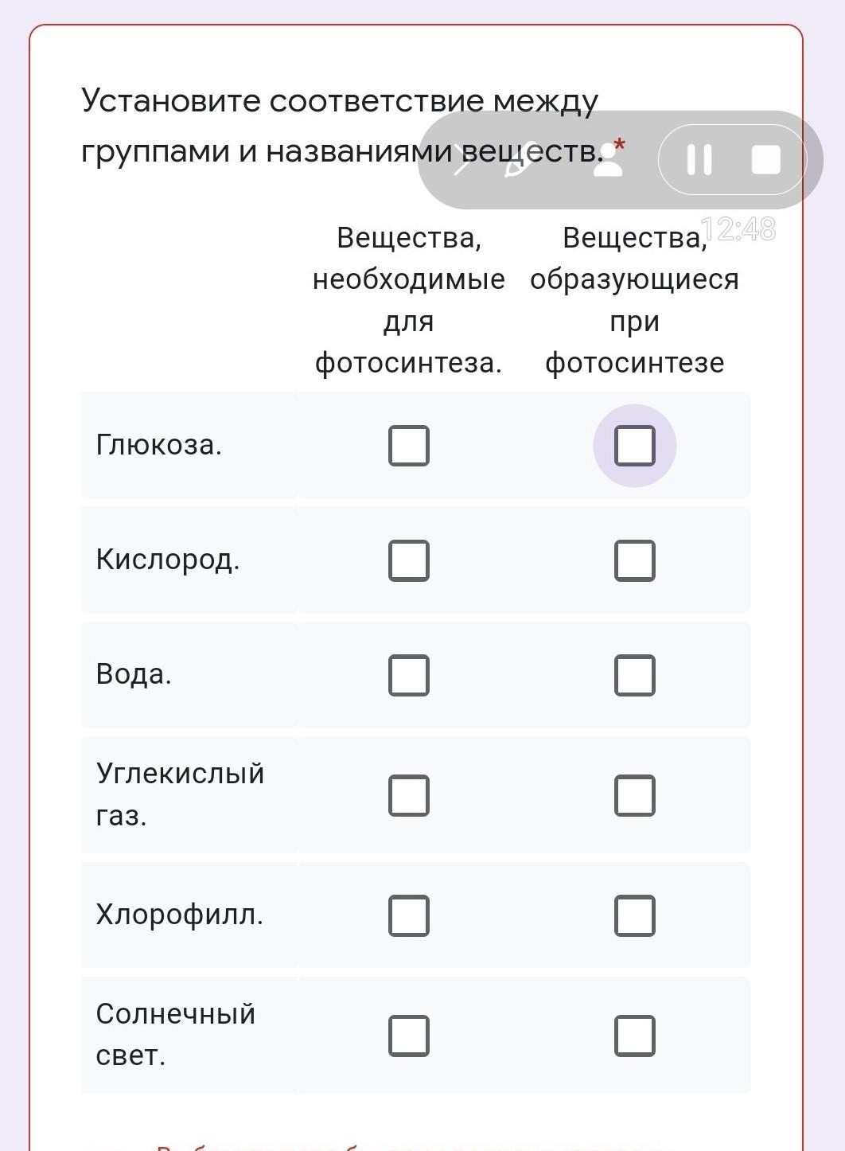
Task: Check Глюкоза as formed during photosynthesis
Action: [634, 445]
